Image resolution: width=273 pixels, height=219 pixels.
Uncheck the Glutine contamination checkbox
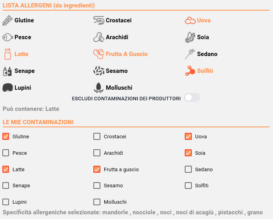(6, 136)
